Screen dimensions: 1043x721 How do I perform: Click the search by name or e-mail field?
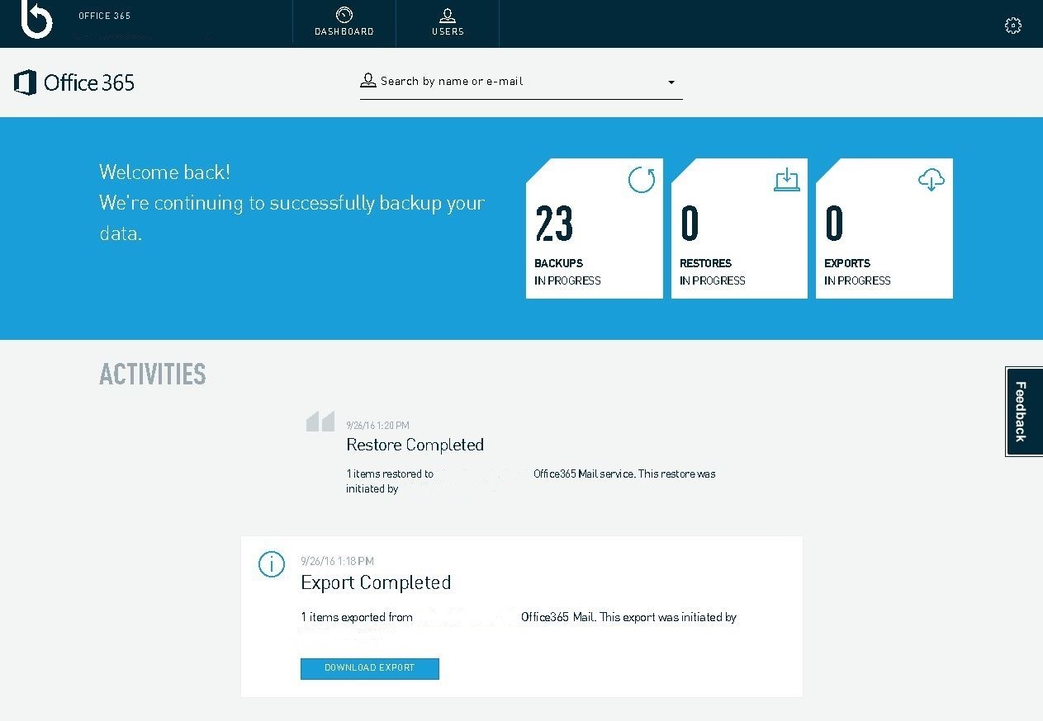[x=521, y=82]
